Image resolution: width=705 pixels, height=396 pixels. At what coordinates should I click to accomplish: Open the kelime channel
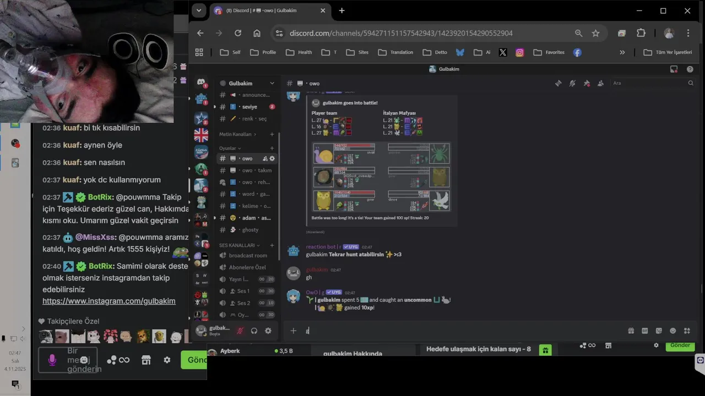coord(246,206)
